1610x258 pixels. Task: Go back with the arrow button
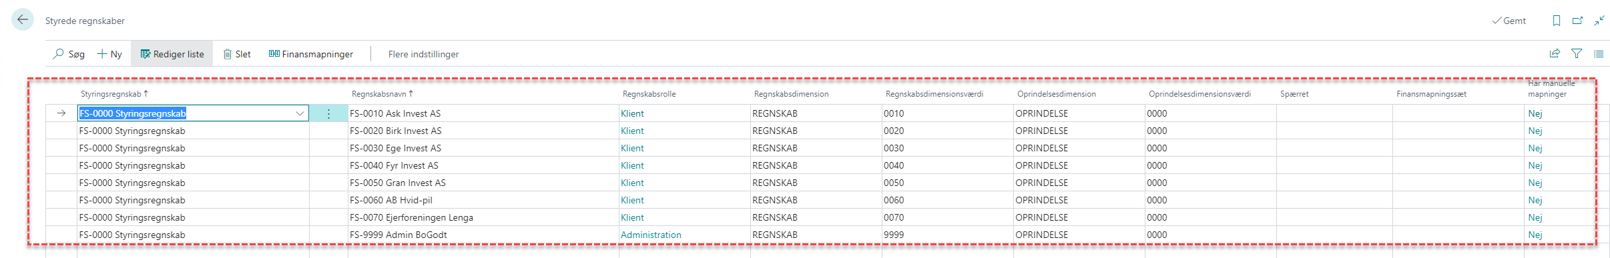click(x=23, y=20)
